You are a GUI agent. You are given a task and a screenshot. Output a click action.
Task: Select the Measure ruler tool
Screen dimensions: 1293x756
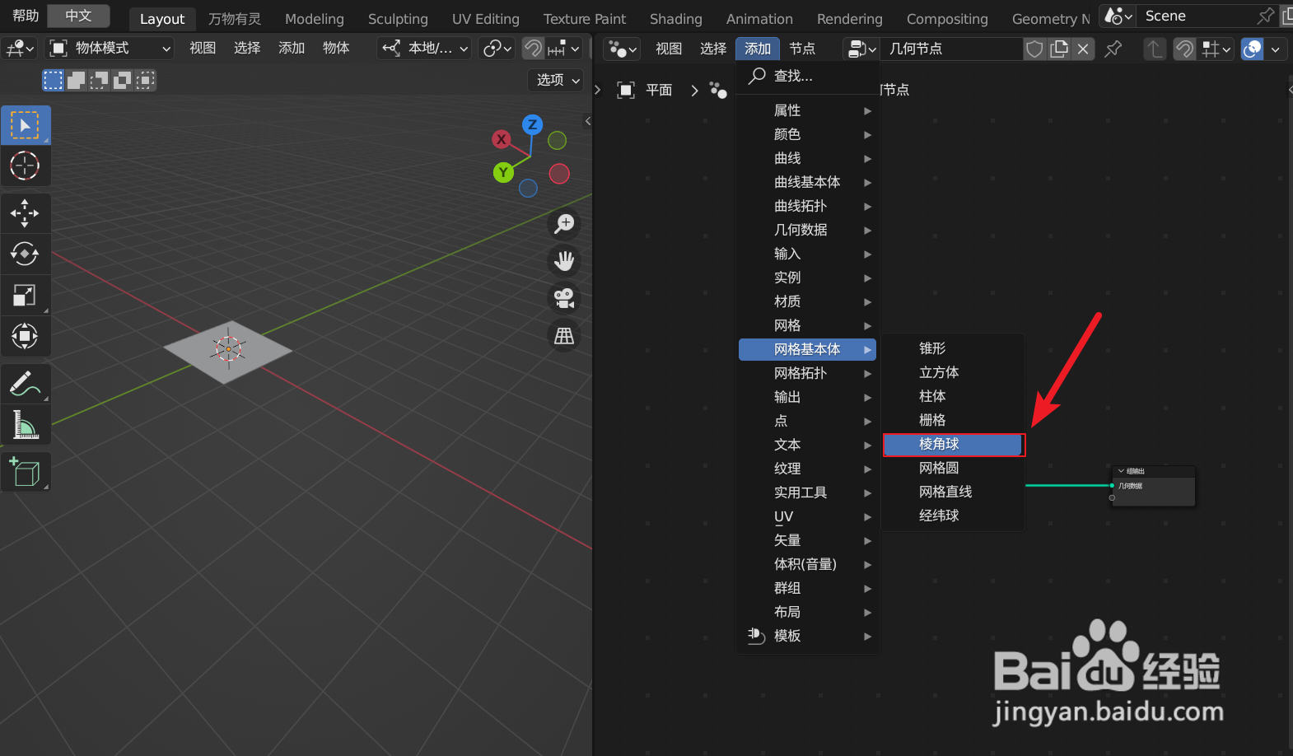coord(26,425)
